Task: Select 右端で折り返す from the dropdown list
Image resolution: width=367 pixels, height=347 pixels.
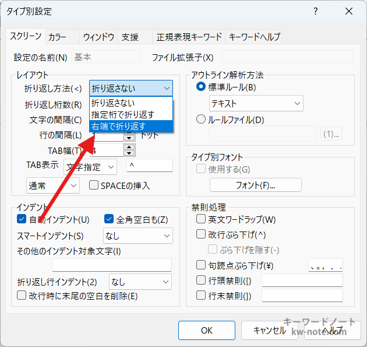Action: [131, 126]
